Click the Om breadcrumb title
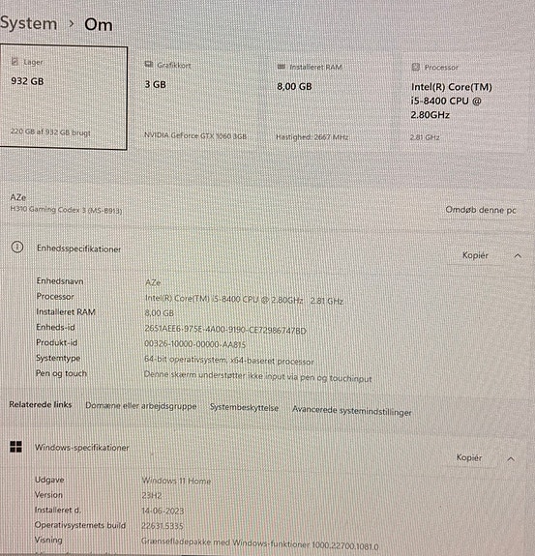This screenshot has height=556, width=535. [x=99, y=25]
